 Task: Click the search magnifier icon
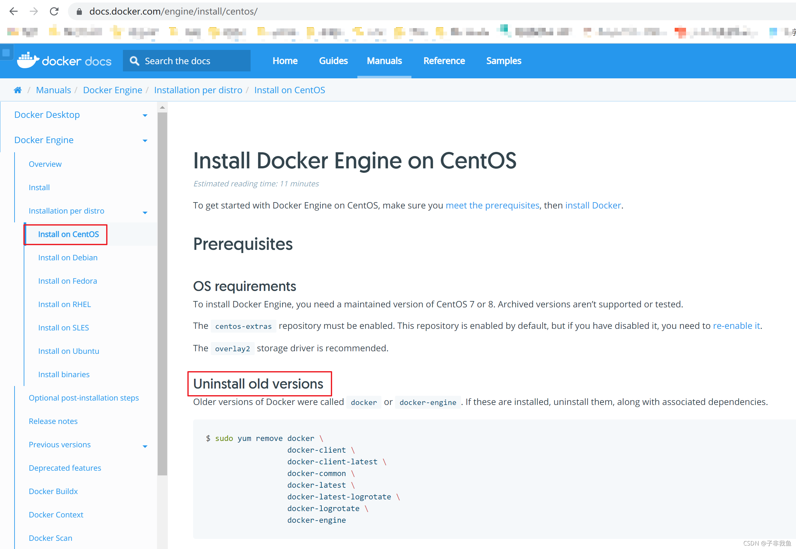click(x=134, y=61)
